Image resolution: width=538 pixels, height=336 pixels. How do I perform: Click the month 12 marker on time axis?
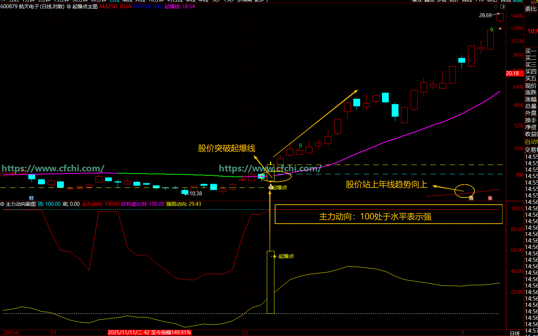pos(245,333)
